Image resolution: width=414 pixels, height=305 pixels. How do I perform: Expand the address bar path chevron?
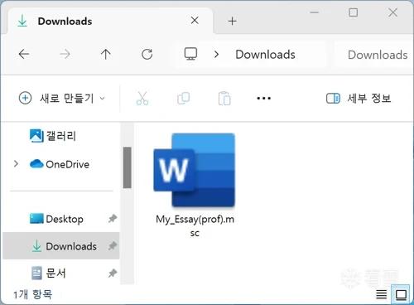pyautogui.click(x=216, y=54)
